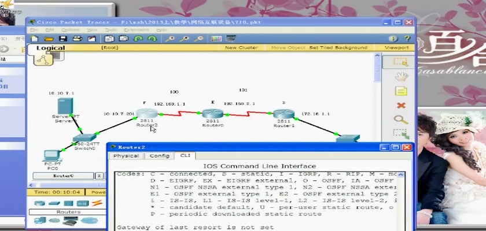
Task: Click the workspace vertical scrollbar up arrow
Action: coord(377,55)
